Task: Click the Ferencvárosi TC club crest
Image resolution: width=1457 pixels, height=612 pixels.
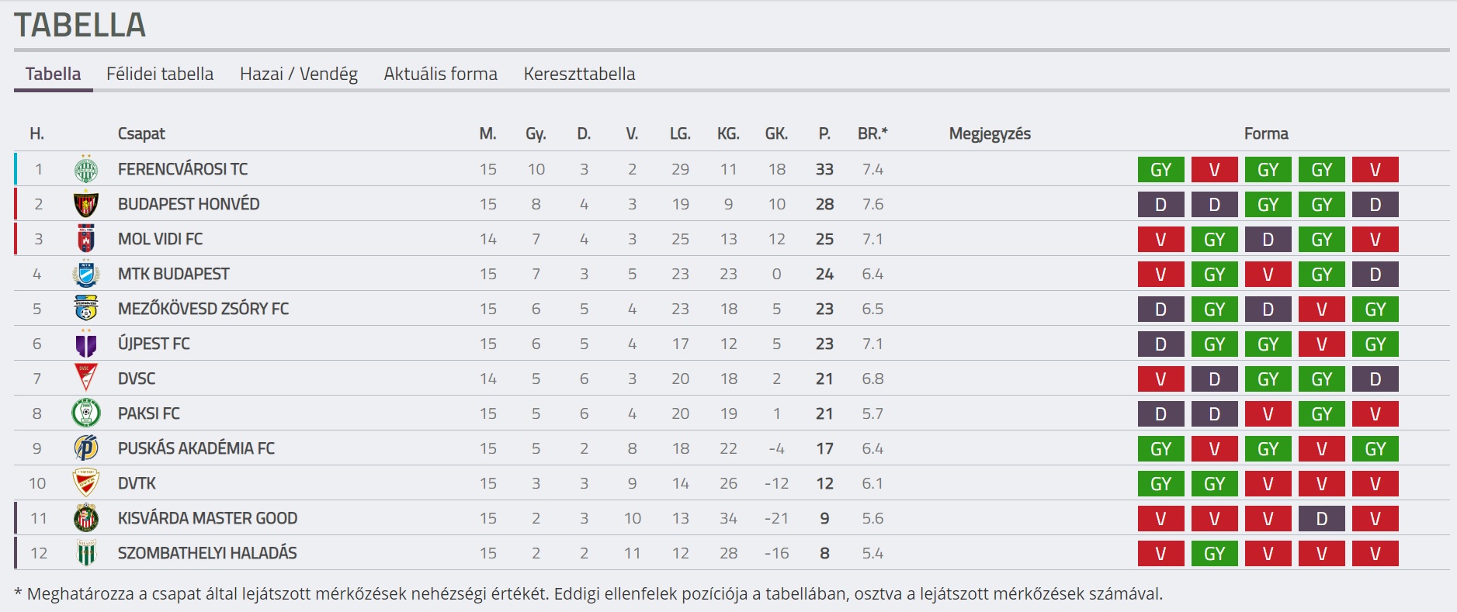Action: click(x=86, y=169)
